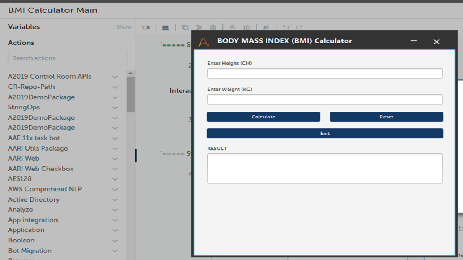Viewport: 463px width, 260px height.
Task: Select 'App integration' action
Action: [33, 220]
